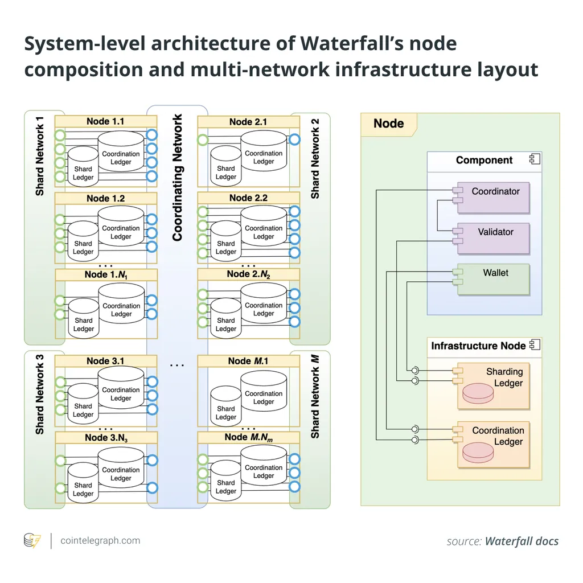Image resolution: width=583 pixels, height=583 pixels.
Task: Click the Shard Network M label
Action: pyautogui.click(x=315, y=396)
